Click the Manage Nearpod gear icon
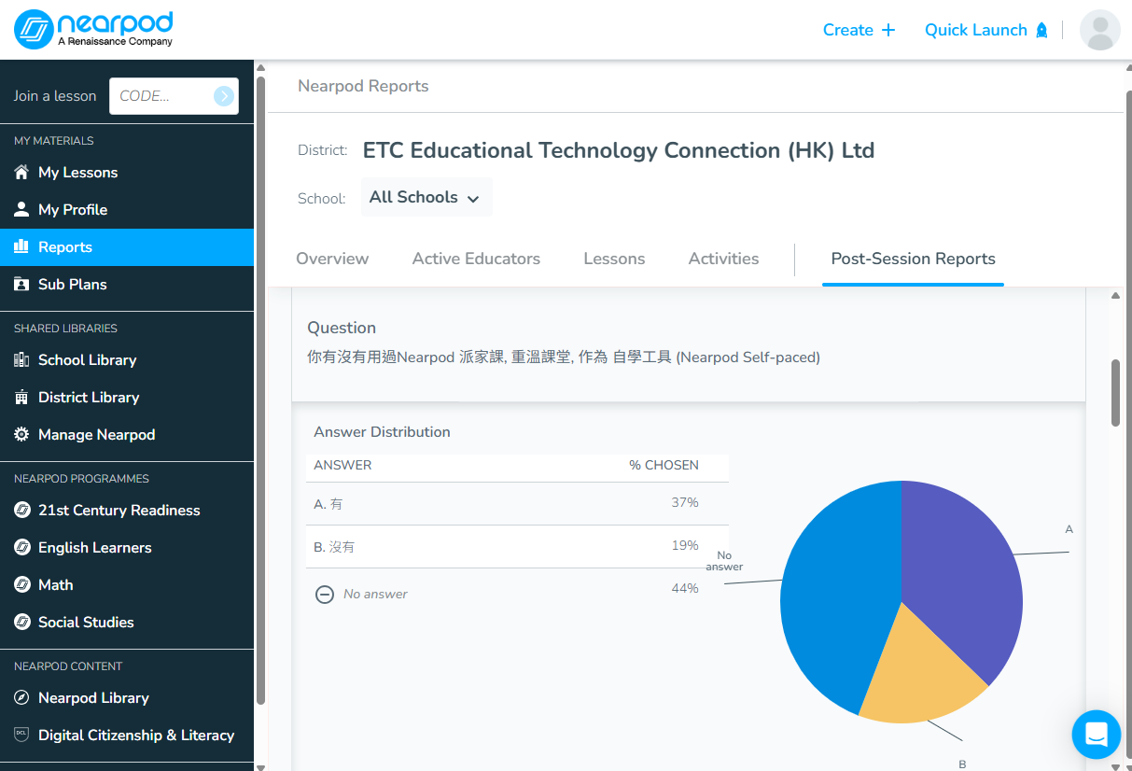The image size is (1132, 771). [21, 435]
